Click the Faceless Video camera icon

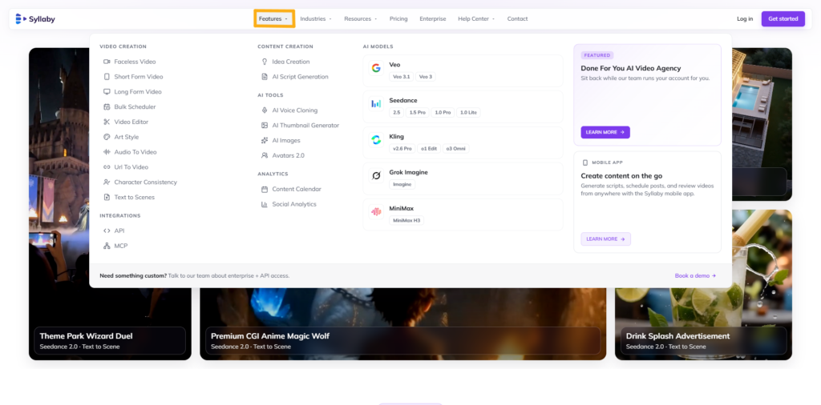107,62
